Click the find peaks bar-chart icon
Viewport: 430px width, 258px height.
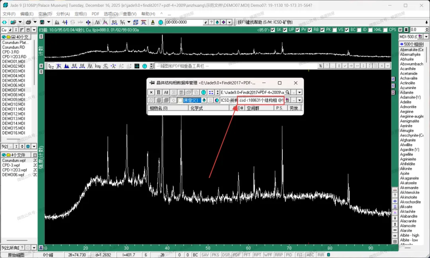click(57, 22)
